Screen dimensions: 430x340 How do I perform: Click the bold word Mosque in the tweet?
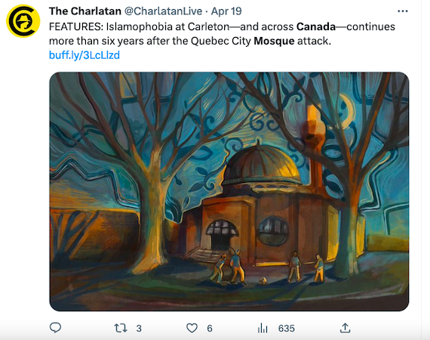pos(274,41)
